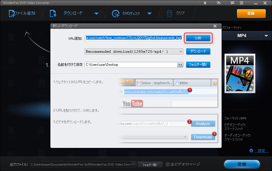Viewport: 272px width, 171px height.
Task: Click the フォルダー開く button in dialog
Action: click(x=198, y=65)
